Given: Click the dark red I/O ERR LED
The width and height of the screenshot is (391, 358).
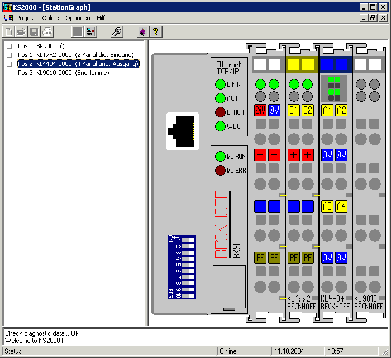Looking at the screenshot, I should pyautogui.click(x=220, y=170).
